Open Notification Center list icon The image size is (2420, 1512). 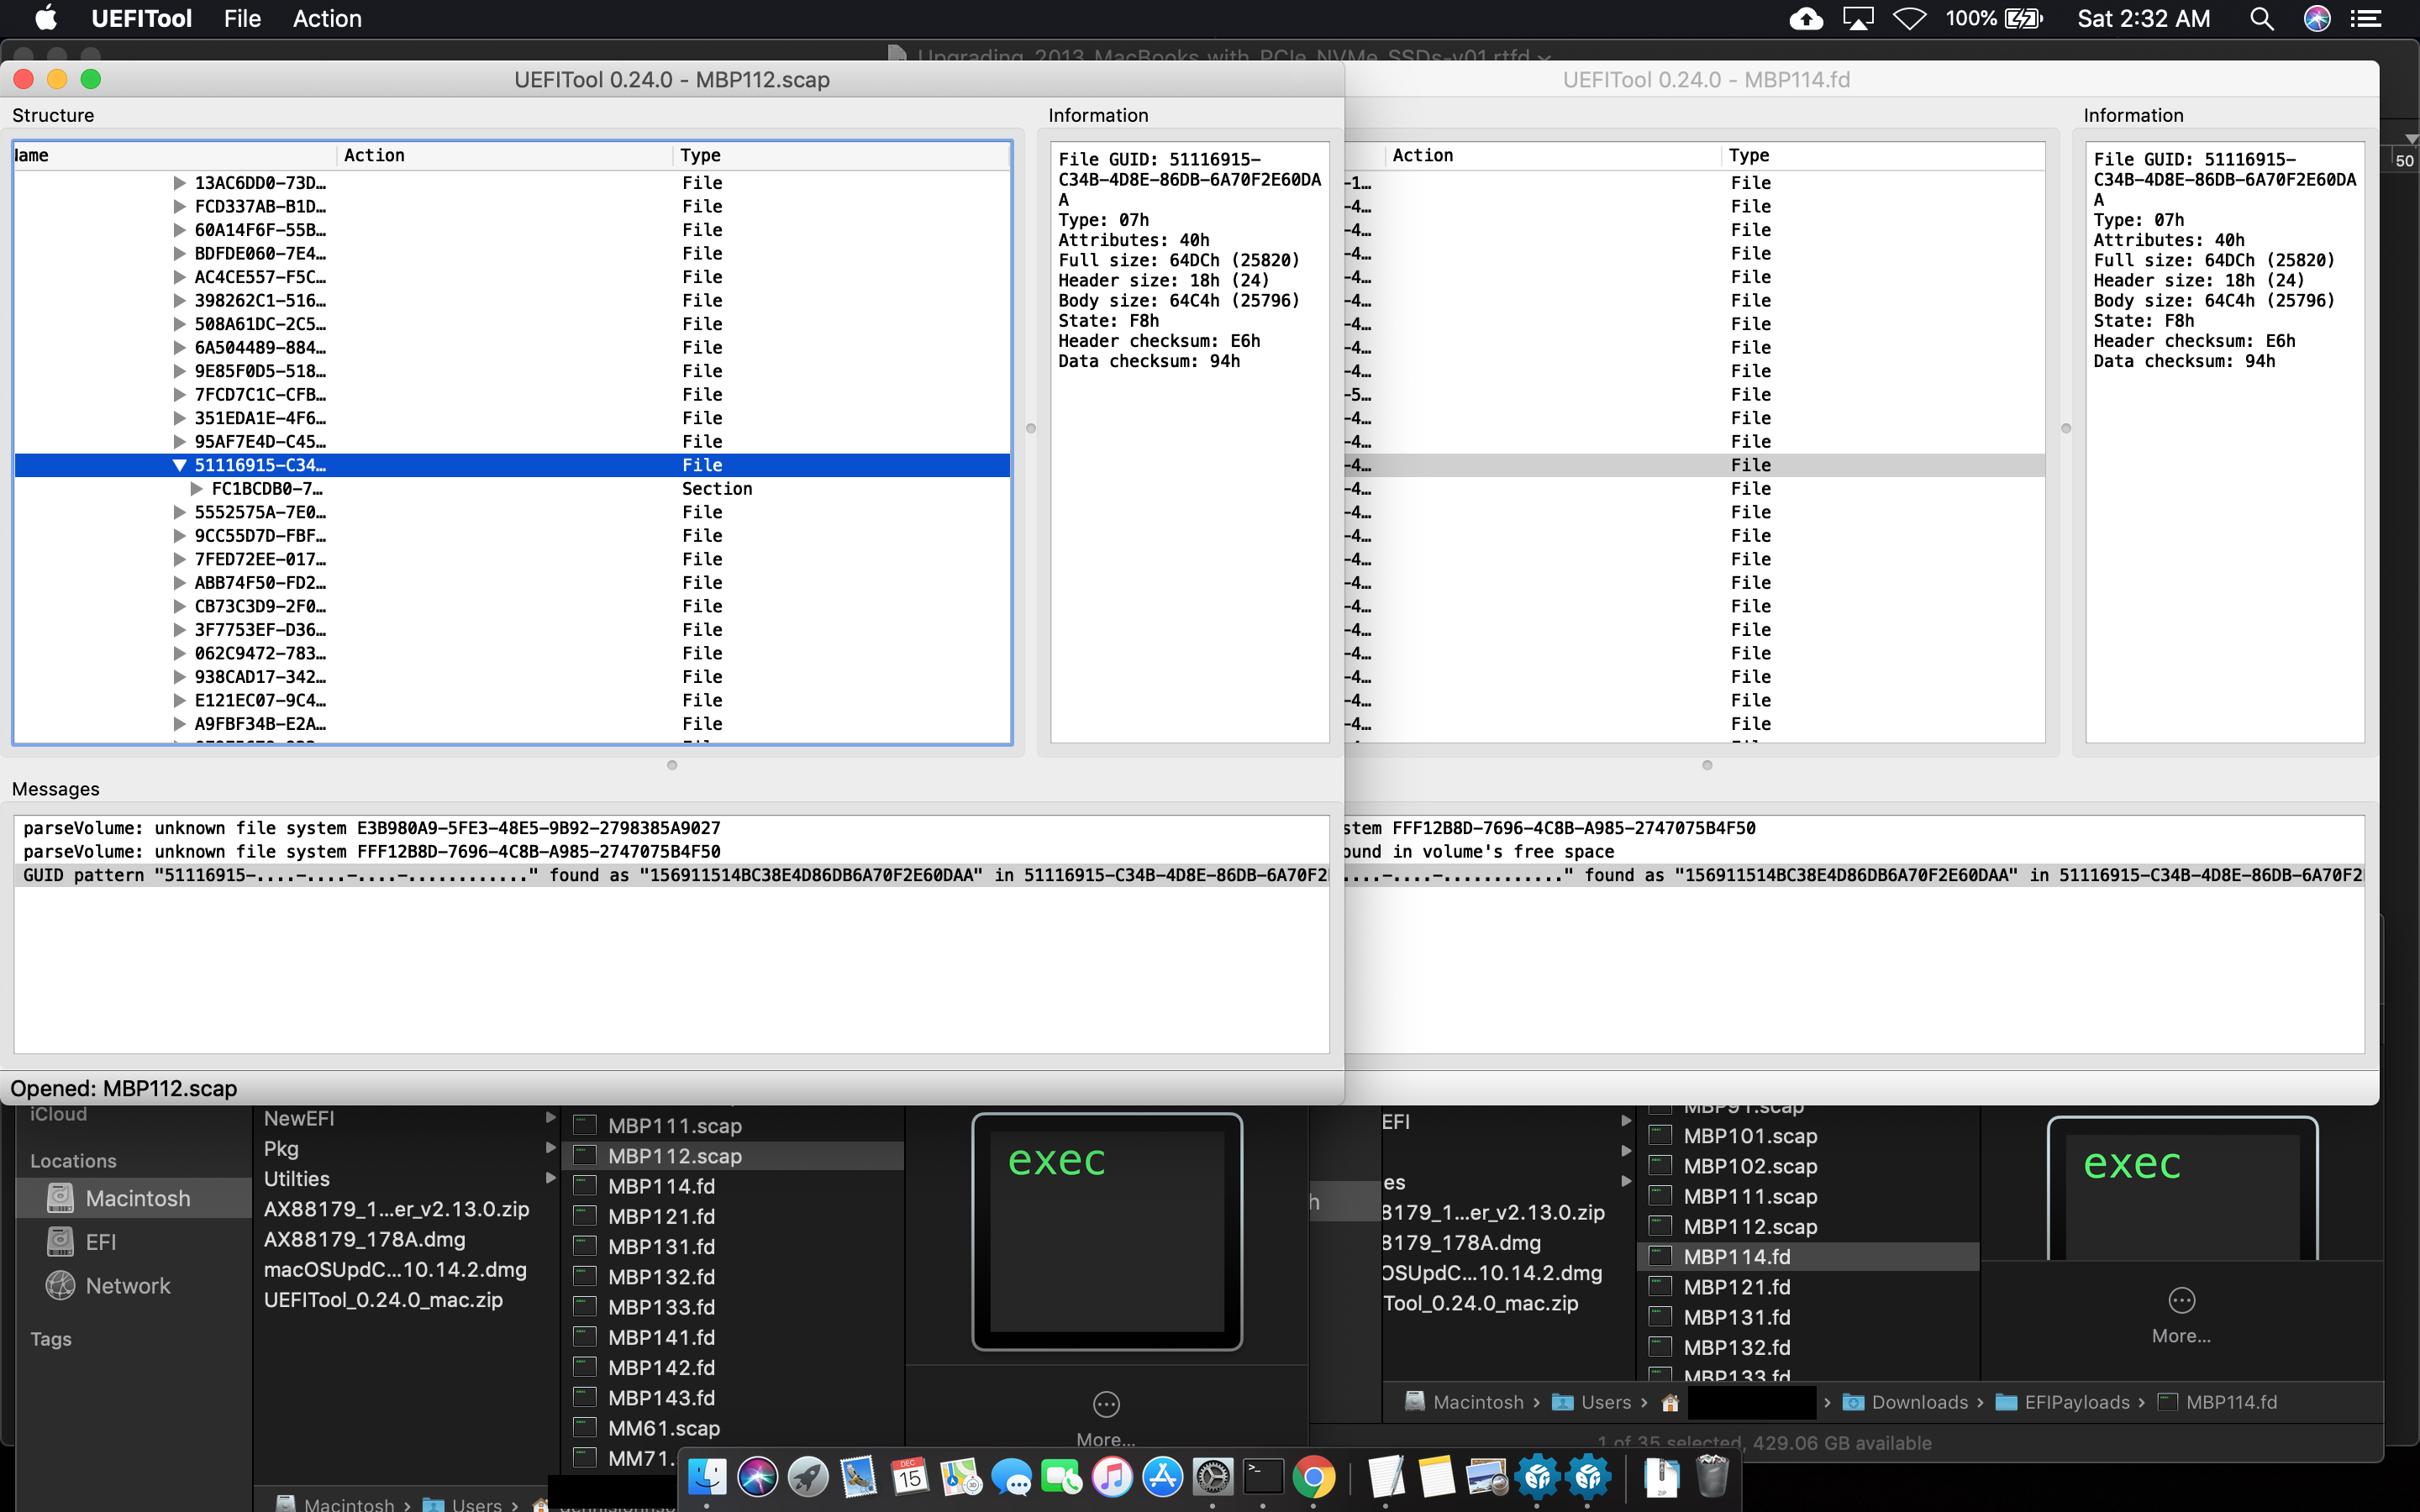pyautogui.click(x=2366, y=19)
